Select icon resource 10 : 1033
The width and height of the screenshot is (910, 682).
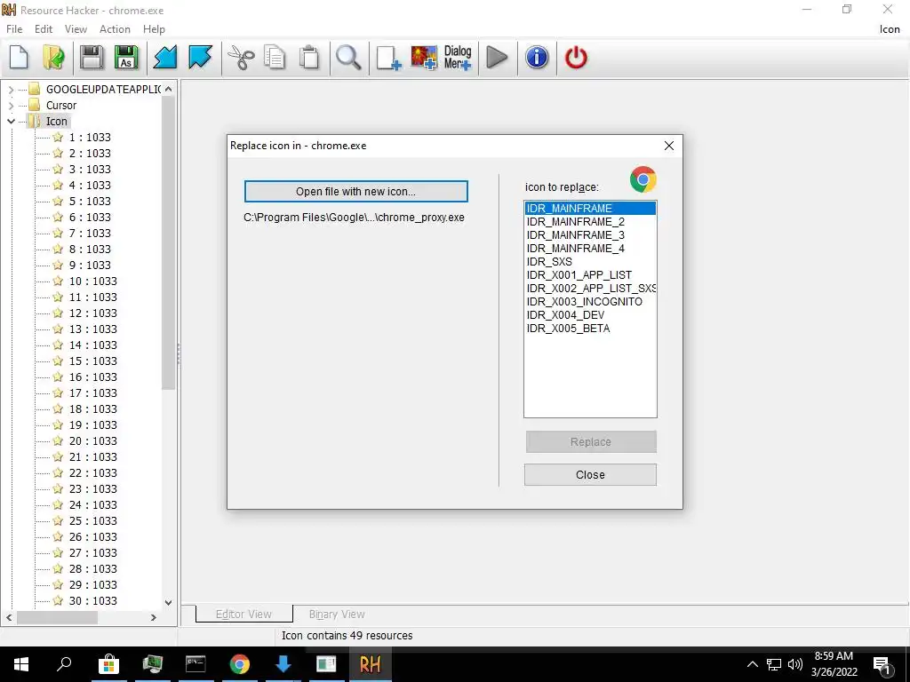pos(92,282)
